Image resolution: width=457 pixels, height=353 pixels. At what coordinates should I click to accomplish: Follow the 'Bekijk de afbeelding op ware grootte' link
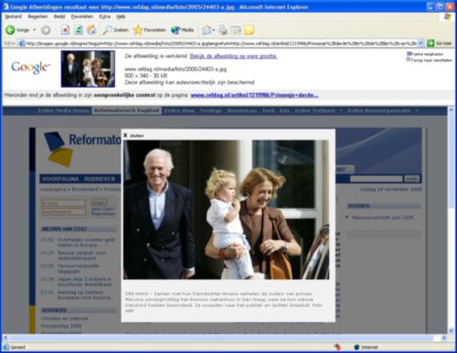pyautogui.click(x=233, y=57)
